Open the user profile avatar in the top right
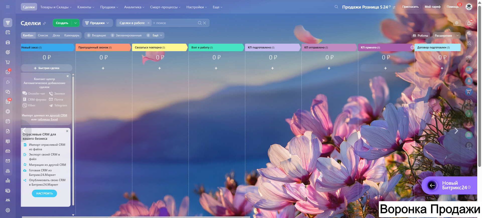482x218 pixels. pos(469,7)
